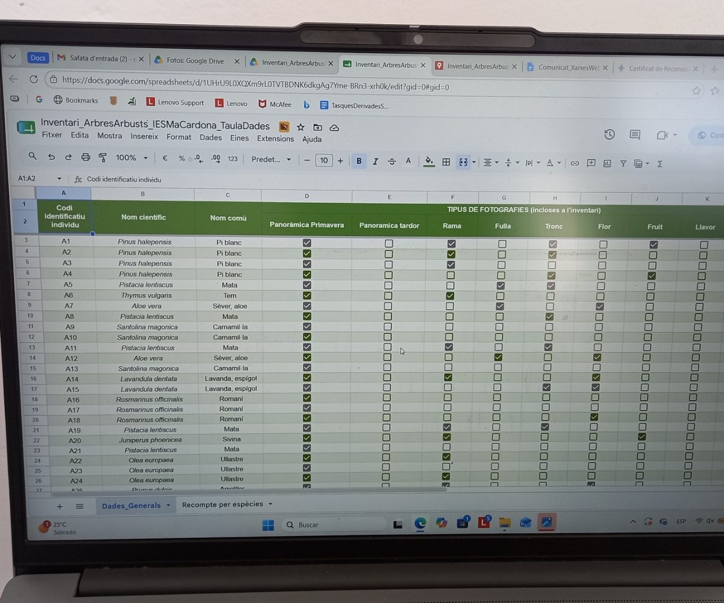Uncheck Fruit for A4

point(652,276)
